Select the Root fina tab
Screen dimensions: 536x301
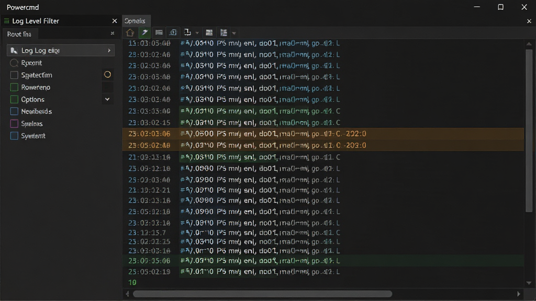click(x=19, y=34)
